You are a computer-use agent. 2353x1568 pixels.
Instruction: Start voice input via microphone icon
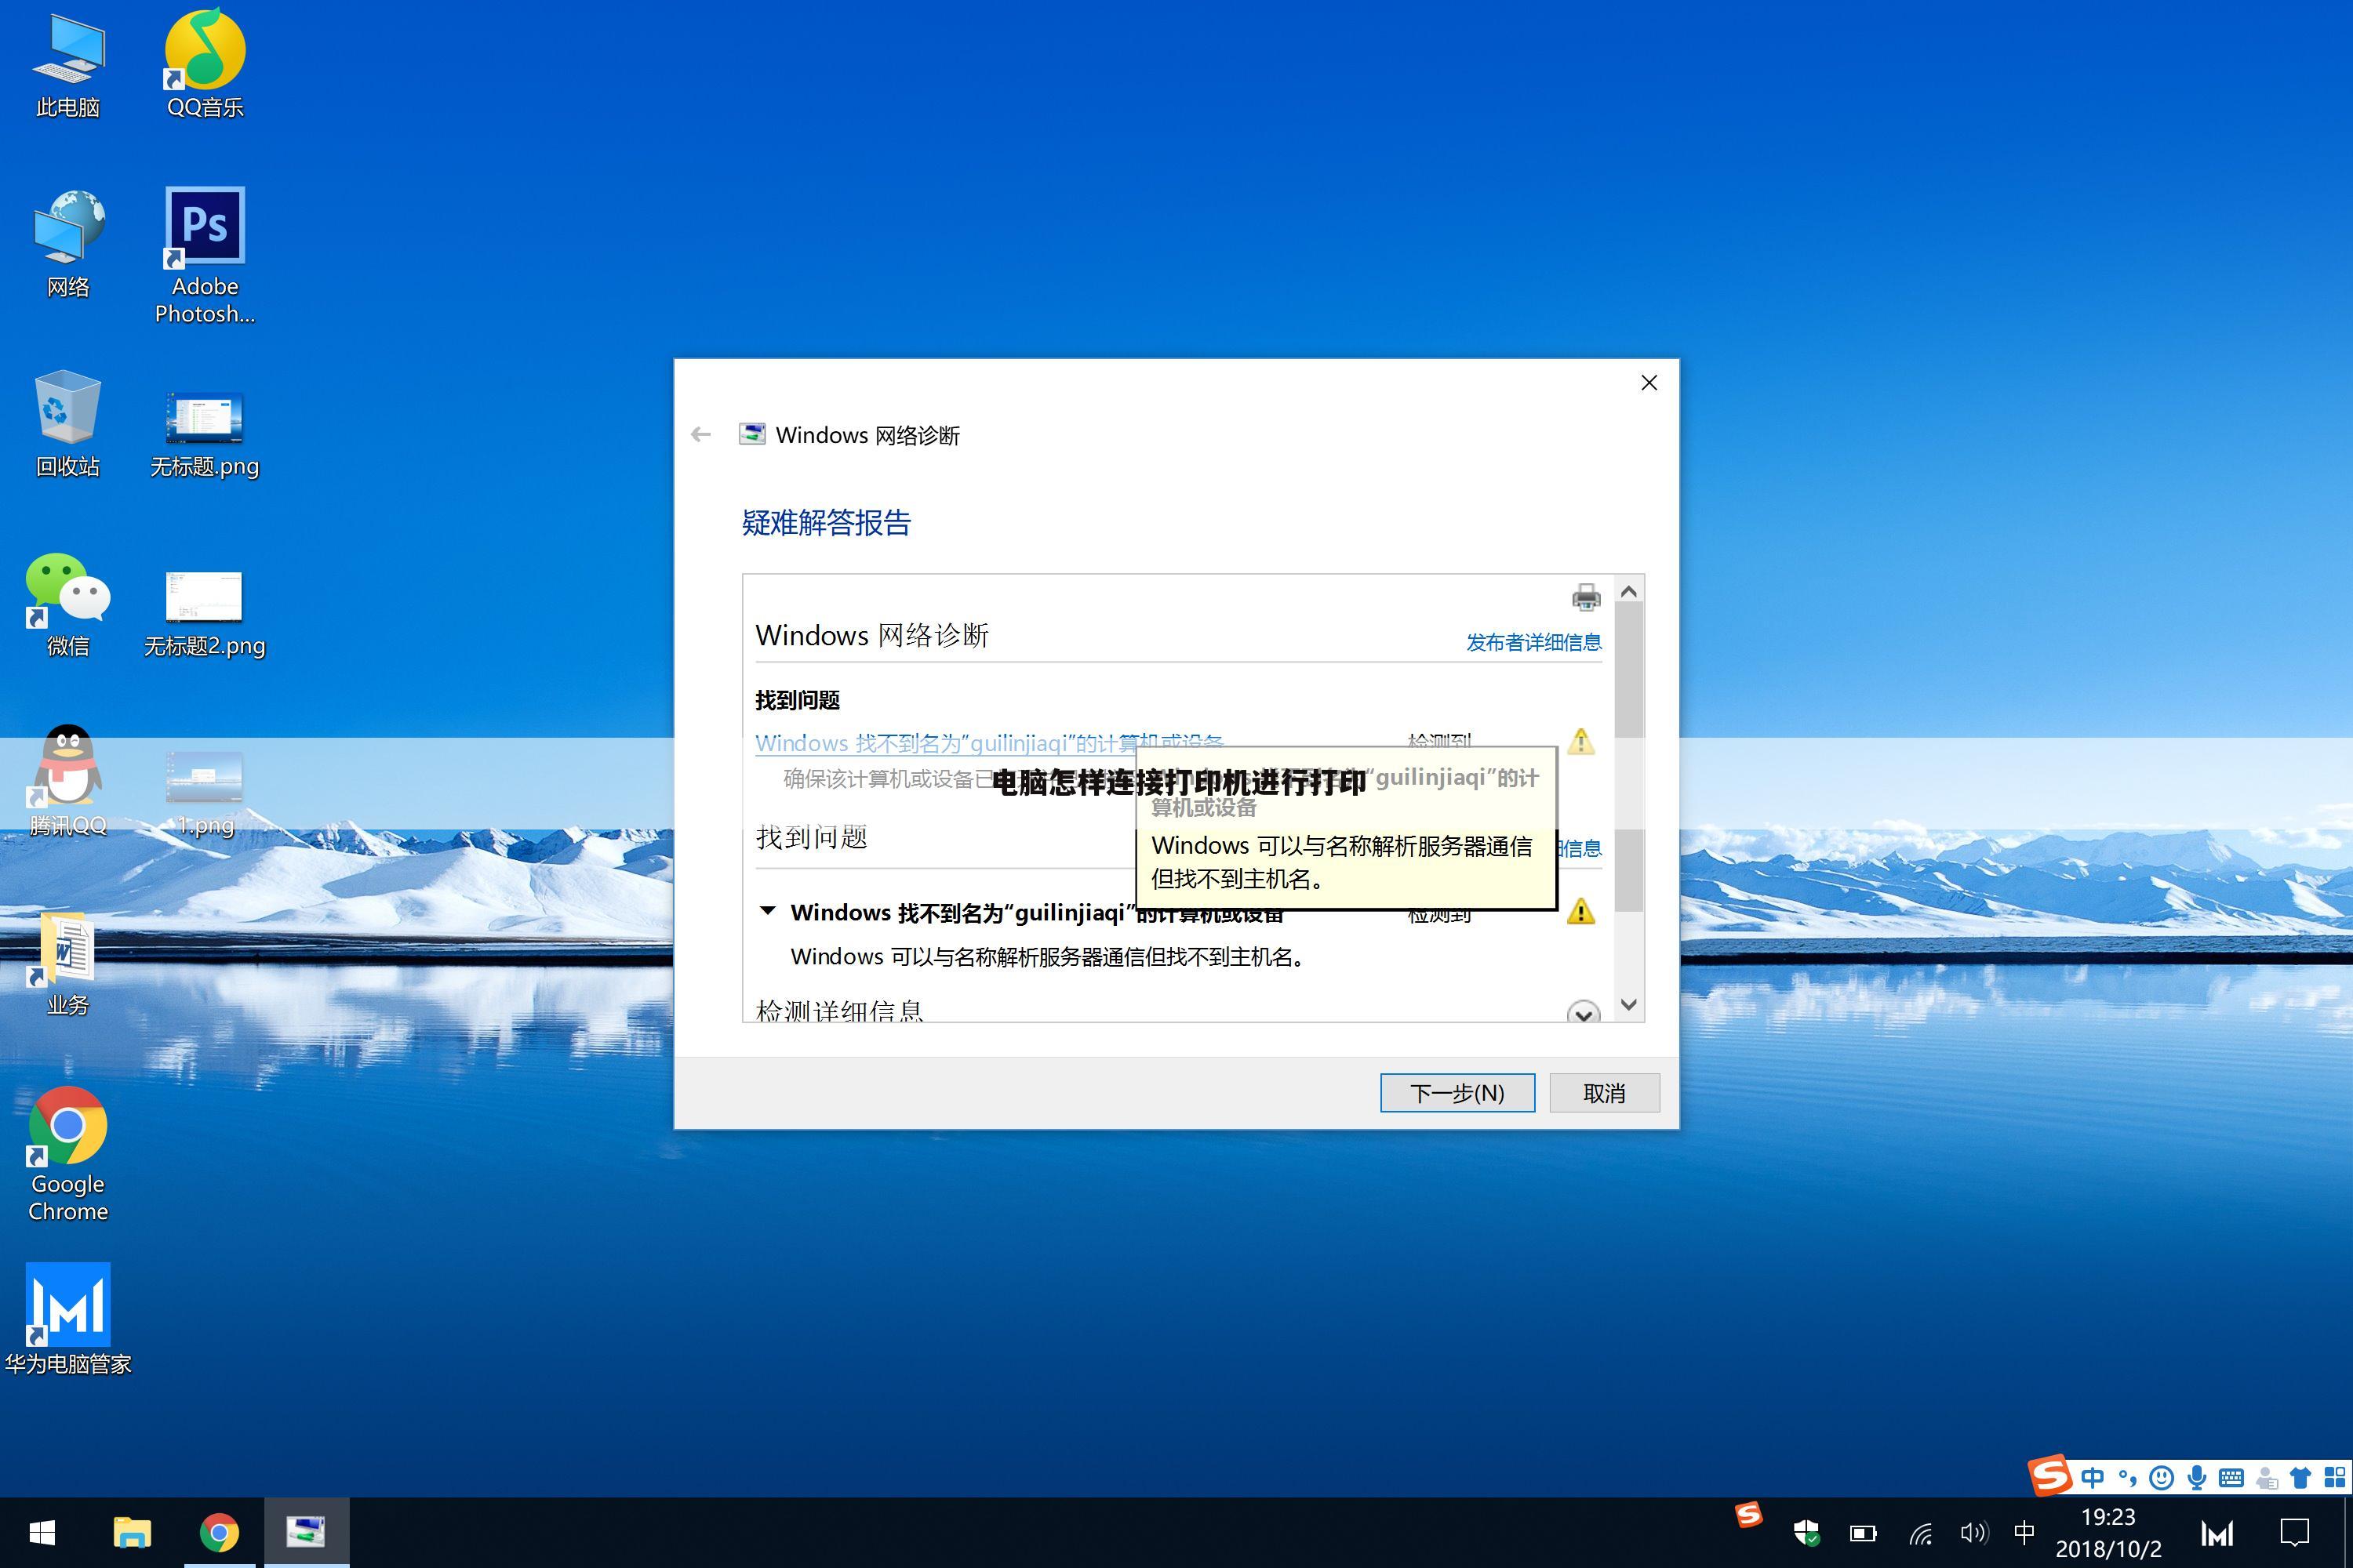point(2196,1477)
